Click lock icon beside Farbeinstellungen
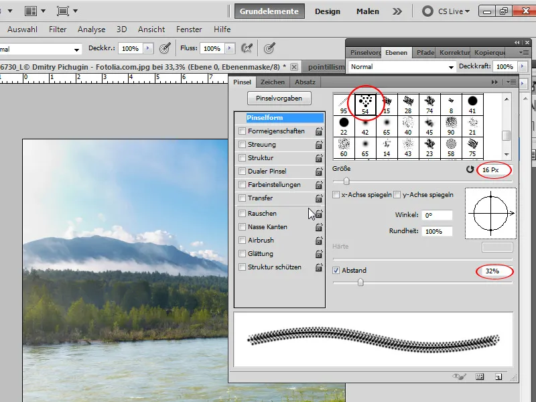The height and width of the screenshot is (402, 536). 319,185
